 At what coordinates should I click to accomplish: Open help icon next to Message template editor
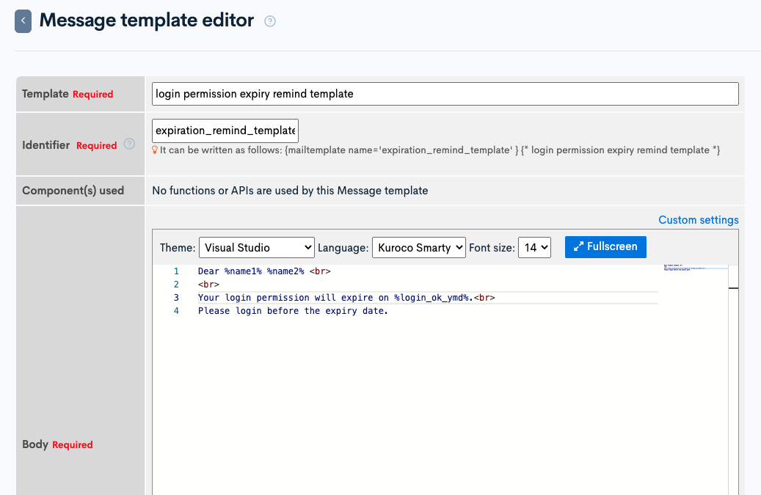[x=270, y=21]
